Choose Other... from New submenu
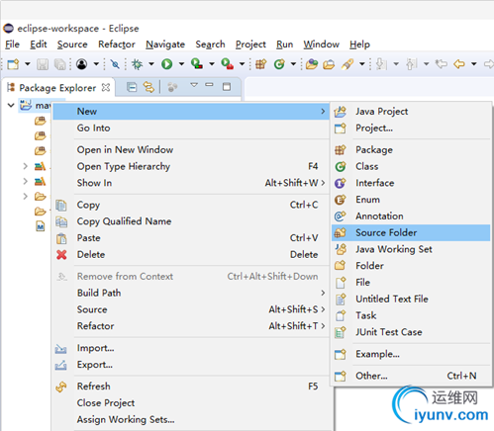Screen dimensions: 494x431 (x=411, y=376)
